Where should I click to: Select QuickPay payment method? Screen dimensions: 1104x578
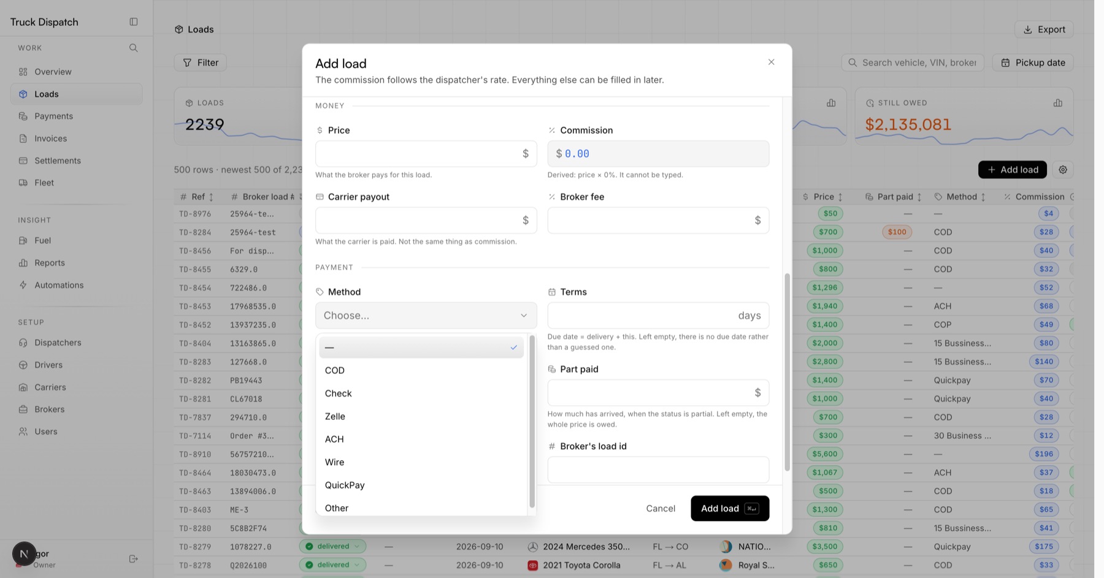point(421,485)
